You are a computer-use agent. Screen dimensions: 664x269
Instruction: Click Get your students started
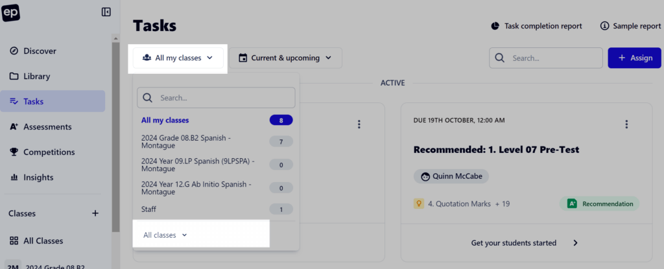[x=514, y=242]
